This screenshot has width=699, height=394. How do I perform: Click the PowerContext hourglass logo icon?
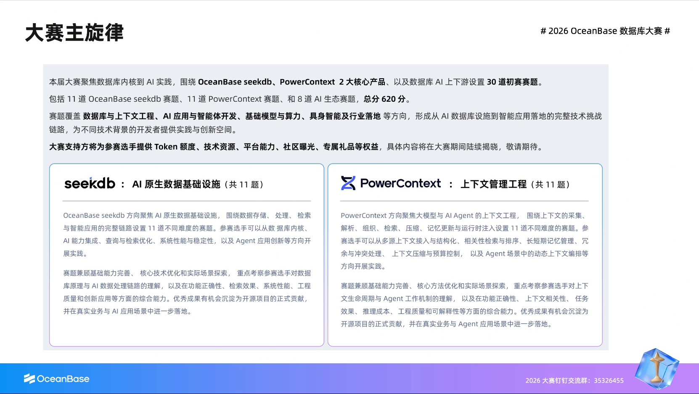coord(348,183)
